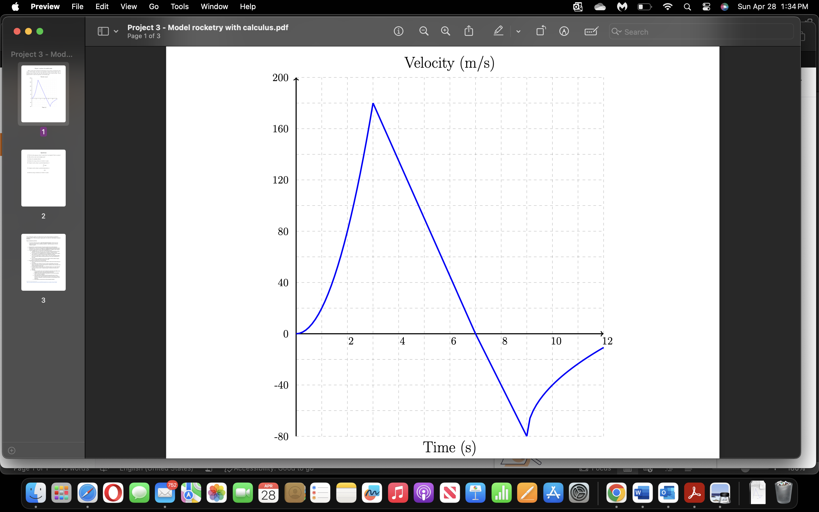The height and width of the screenshot is (512, 819).
Task: Open the search options magnifier dropdown
Action: [x=616, y=32]
